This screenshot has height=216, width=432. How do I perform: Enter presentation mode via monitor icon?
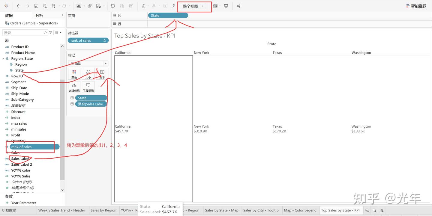point(226,6)
